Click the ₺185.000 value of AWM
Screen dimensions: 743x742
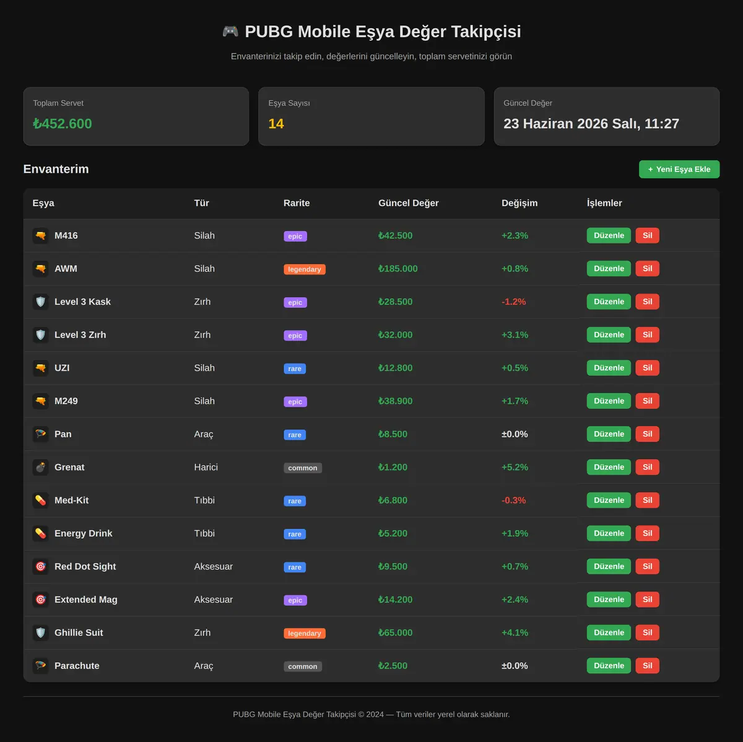[398, 269]
